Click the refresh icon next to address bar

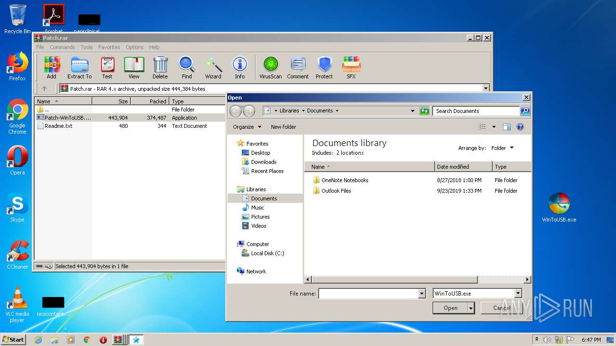coord(424,111)
